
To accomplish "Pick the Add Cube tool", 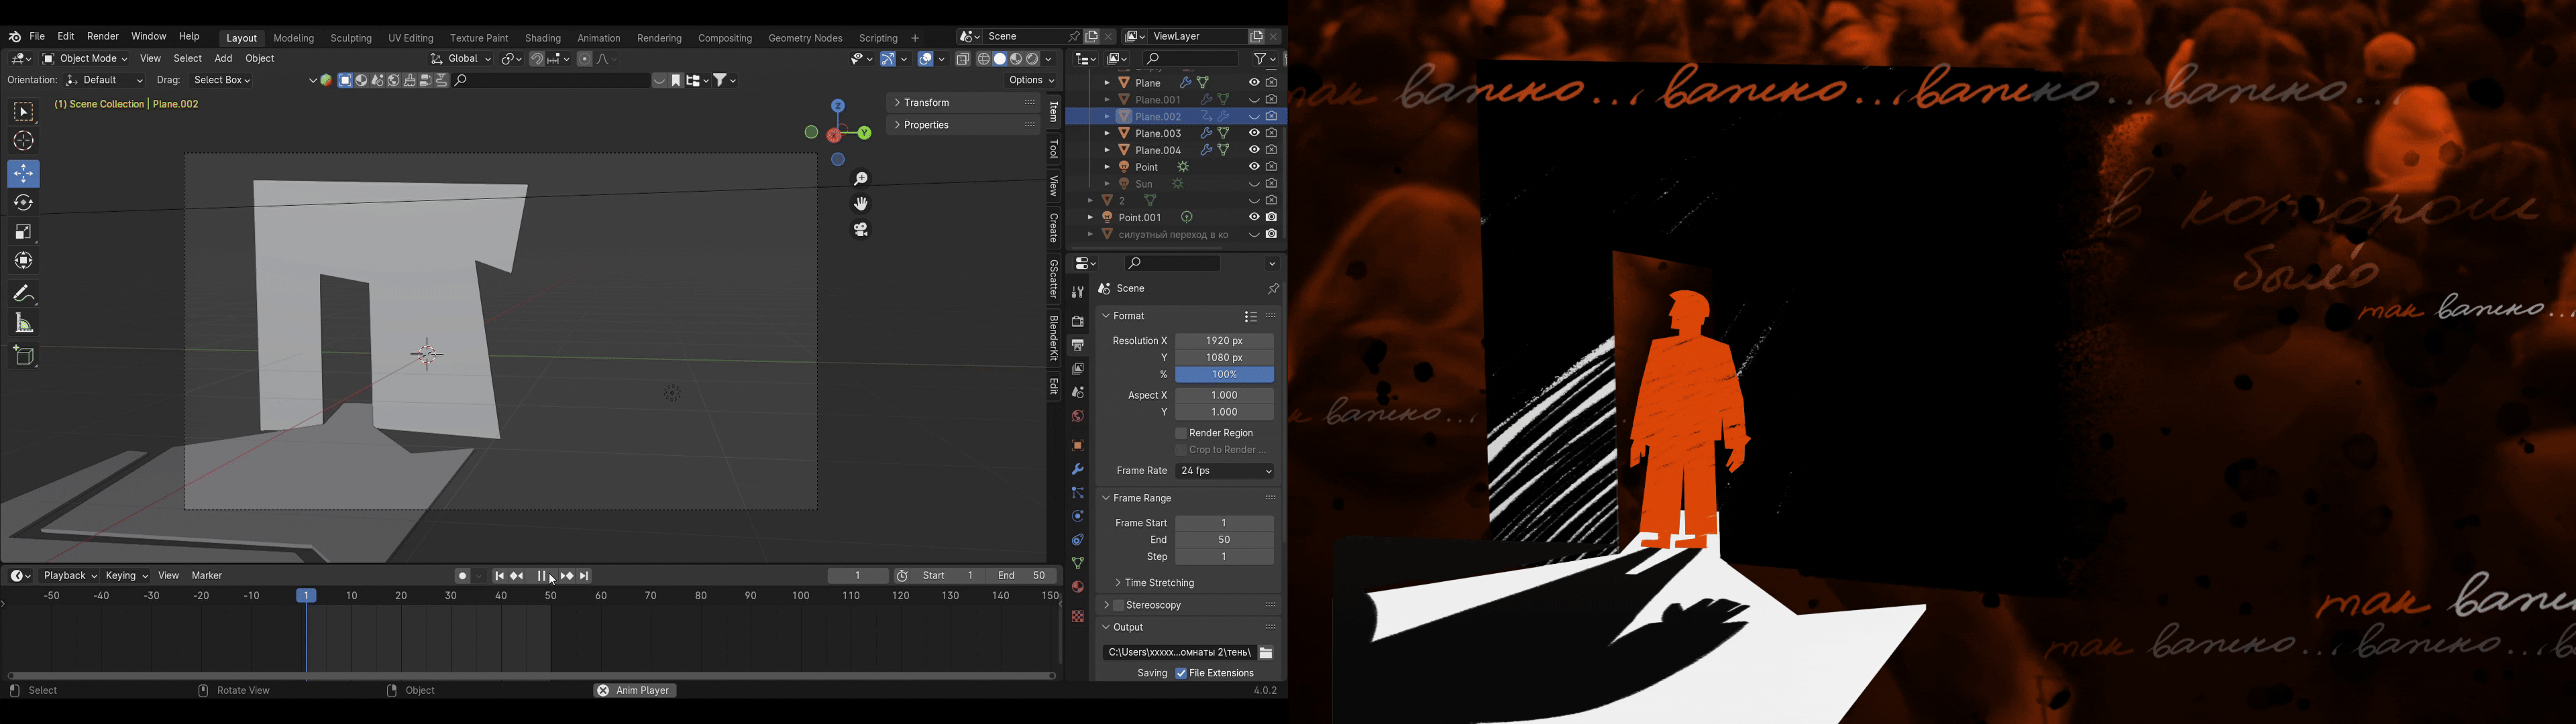I will pos(23,356).
